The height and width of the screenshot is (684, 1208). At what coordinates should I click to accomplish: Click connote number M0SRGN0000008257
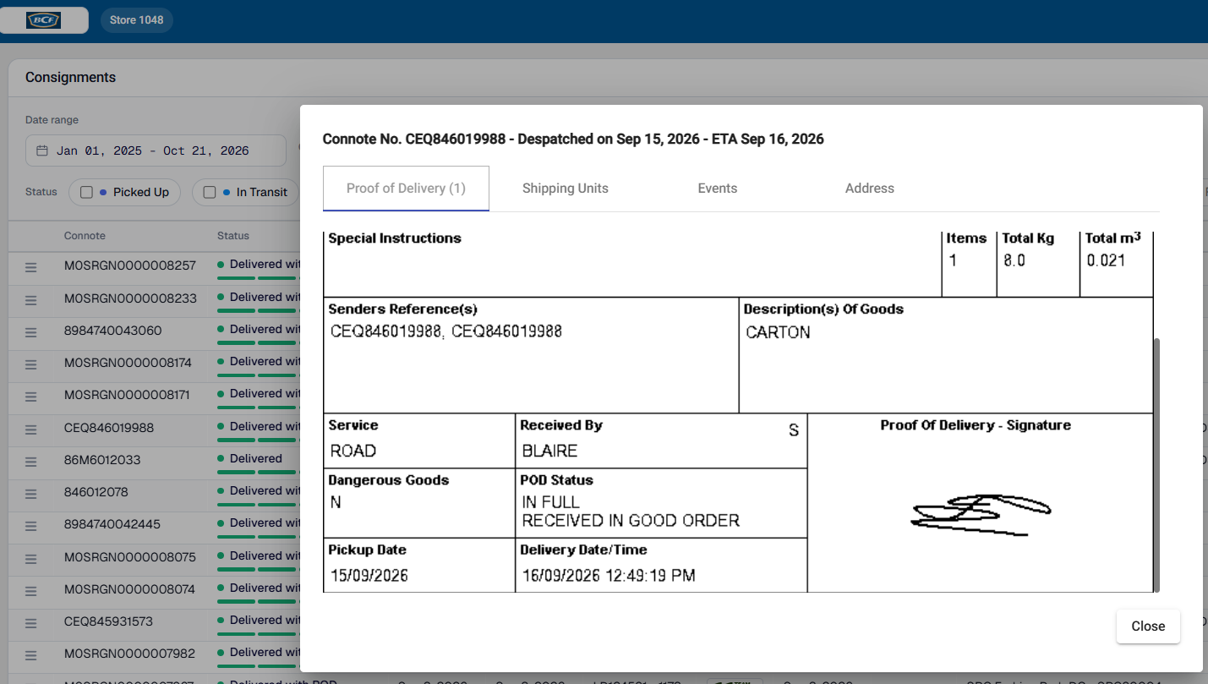coord(130,265)
